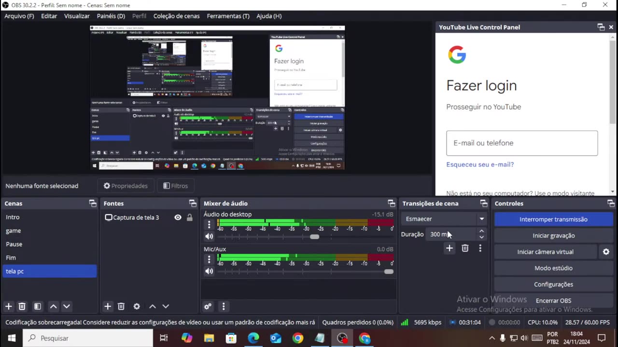
Task: Toggle lock on Captura de tela 3
Action: pos(190,217)
